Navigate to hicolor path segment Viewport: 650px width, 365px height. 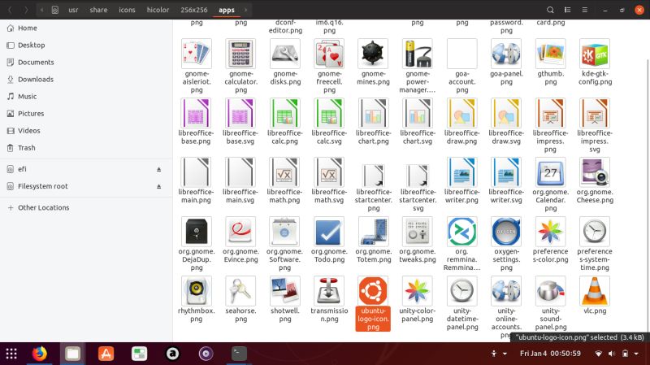click(158, 10)
